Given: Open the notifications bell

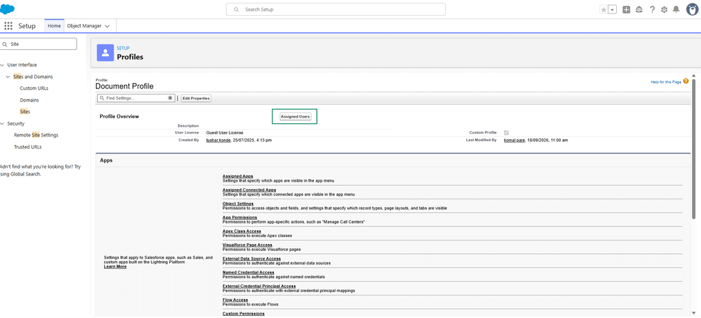Looking at the screenshot, I should (676, 10).
